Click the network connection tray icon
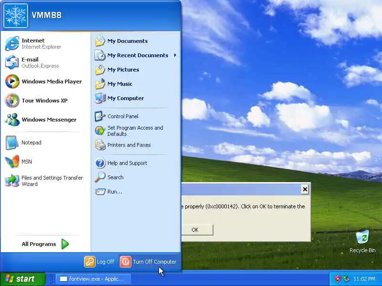Screen dimensions: 382x286 pos(346,279)
